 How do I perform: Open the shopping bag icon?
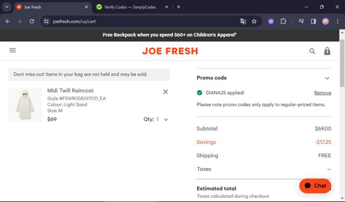[327, 51]
